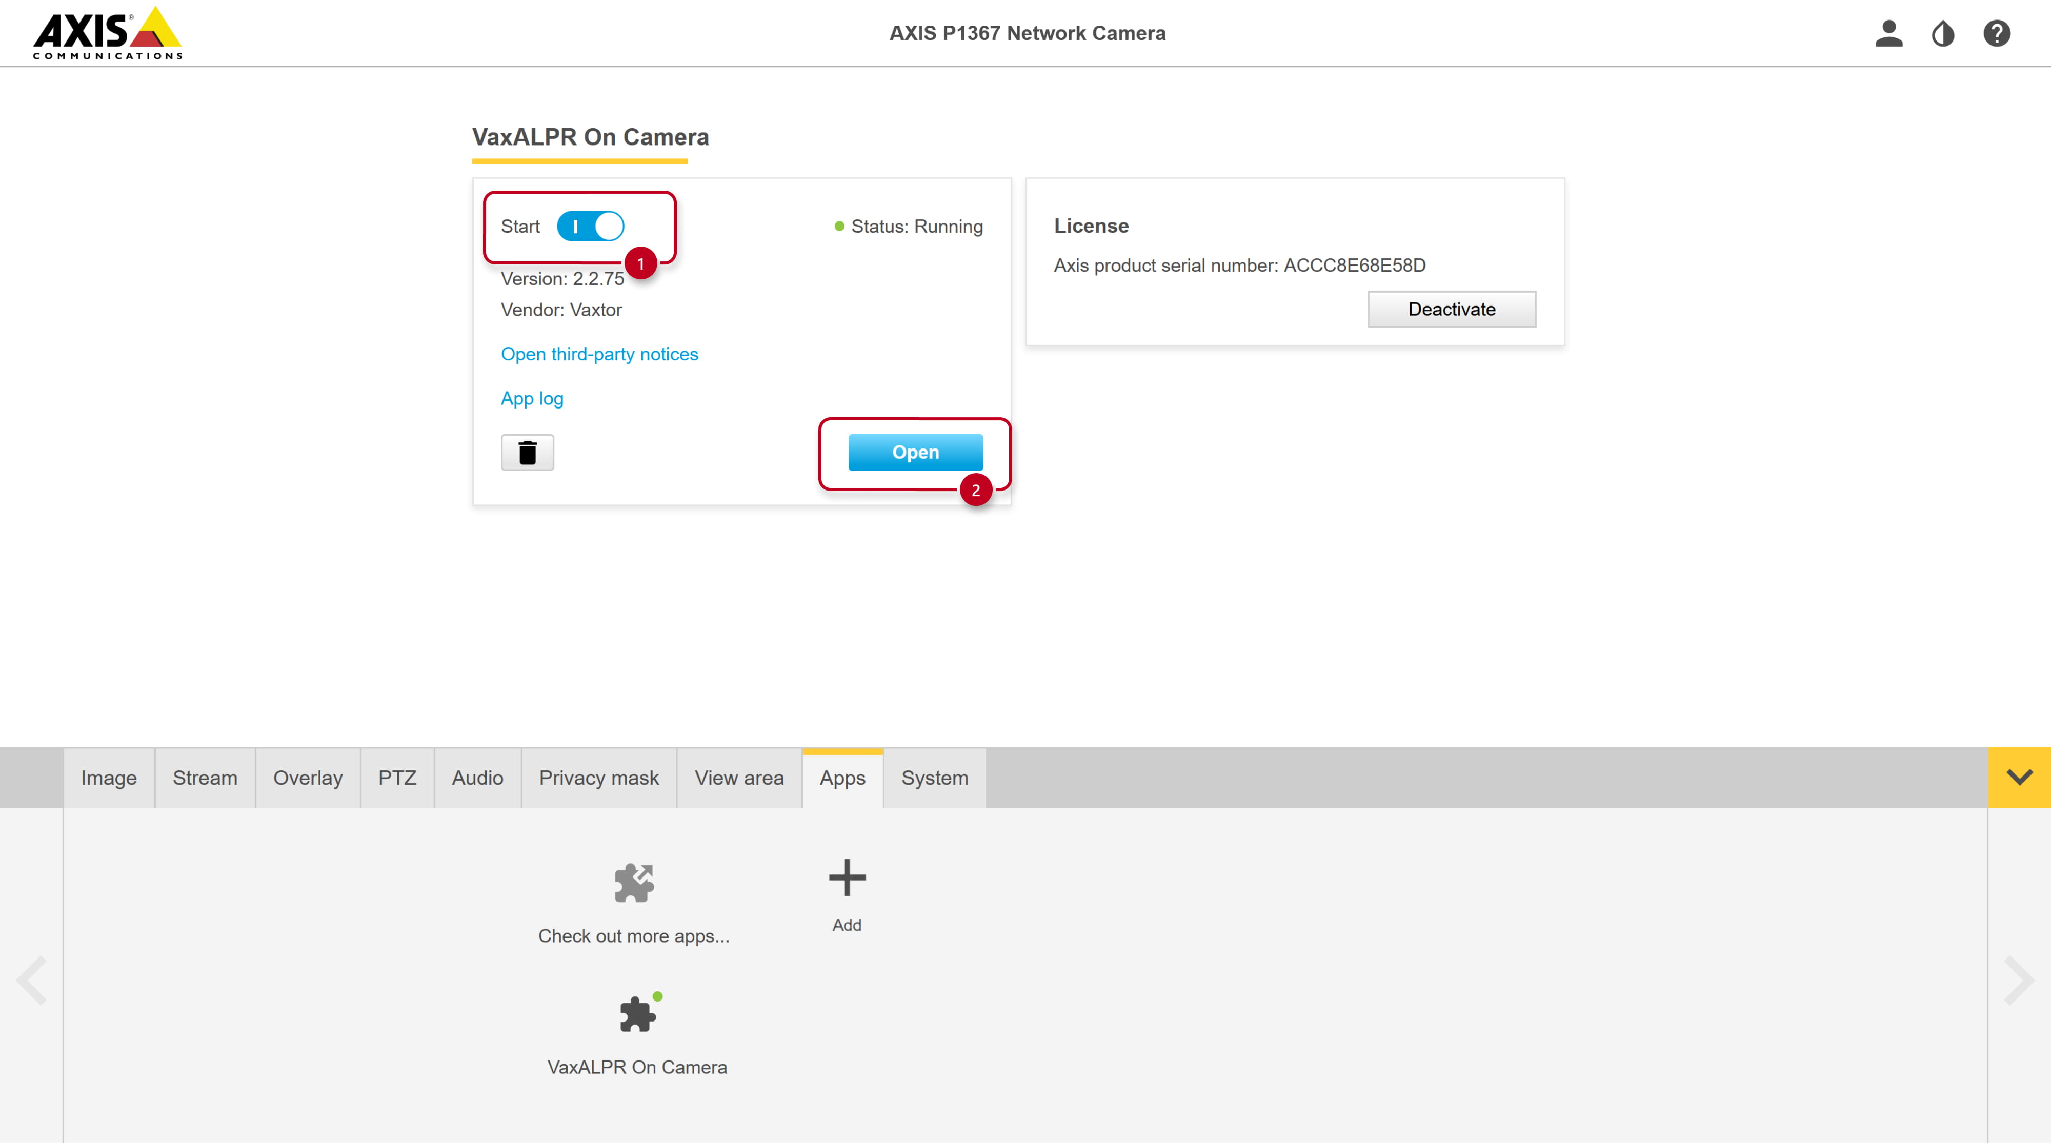Click the serial number ACCC8E68E58D text
2051x1143 pixels.
tap(1354, 265)
